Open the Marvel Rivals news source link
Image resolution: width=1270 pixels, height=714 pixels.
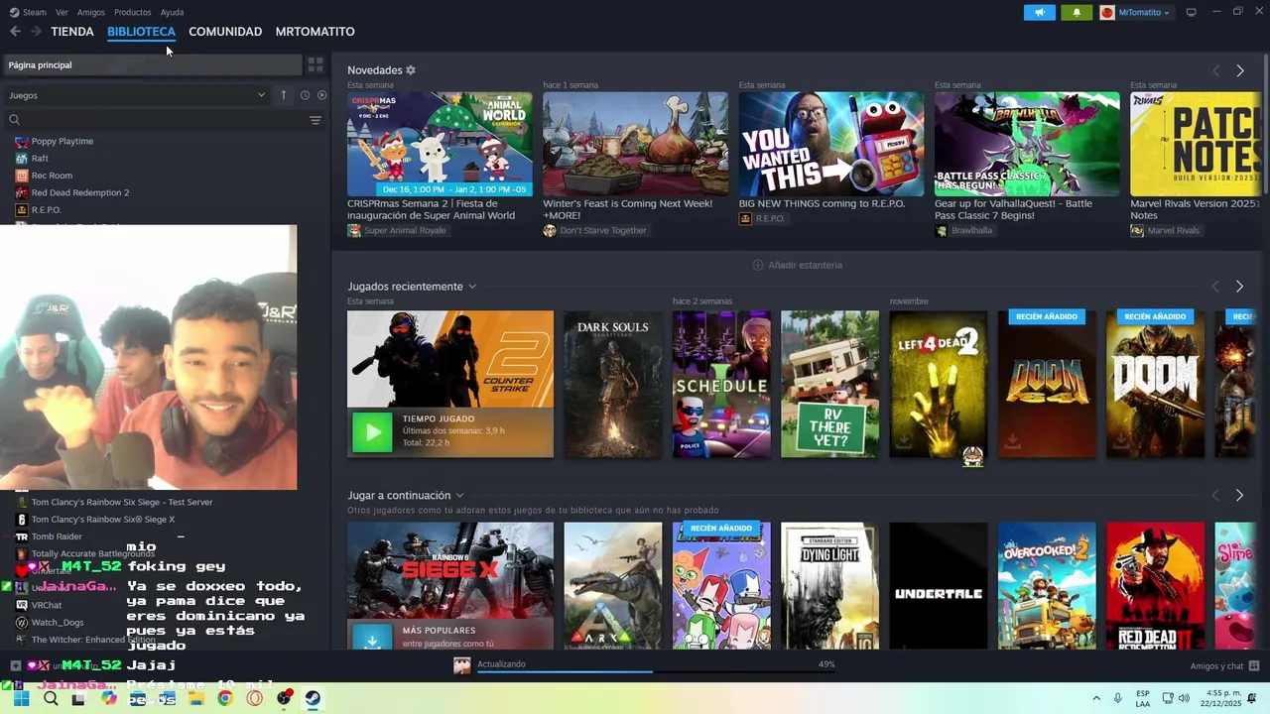[x=1165, y=231]
